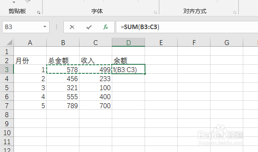Image resolution: width=258 pixels, height=152 pixels.
Task: Click cell containing 100
Action: coord(95,88)
